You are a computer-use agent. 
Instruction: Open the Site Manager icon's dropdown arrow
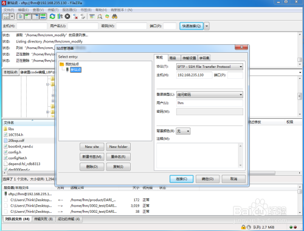(x=12, y=16)
